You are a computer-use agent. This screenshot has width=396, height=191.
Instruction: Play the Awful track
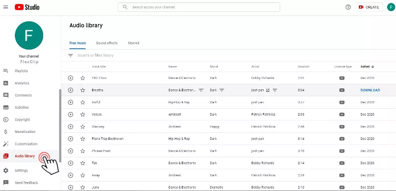coord(70,102)
